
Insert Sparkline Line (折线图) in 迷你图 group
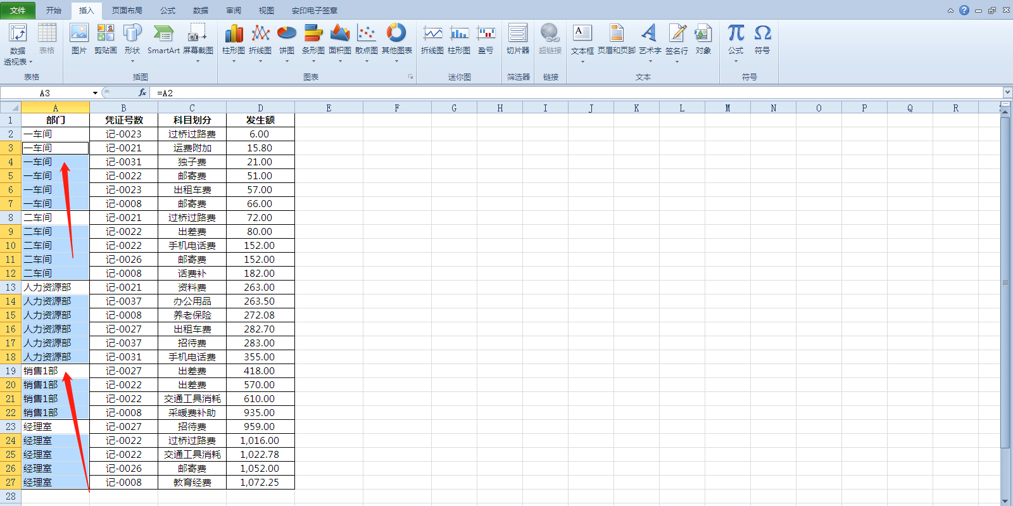pyautogui.click(x=432, y=33)
